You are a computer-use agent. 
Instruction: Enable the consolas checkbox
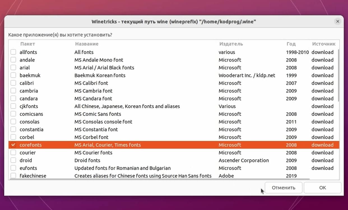pyautogui.click(x=13, y=122)
